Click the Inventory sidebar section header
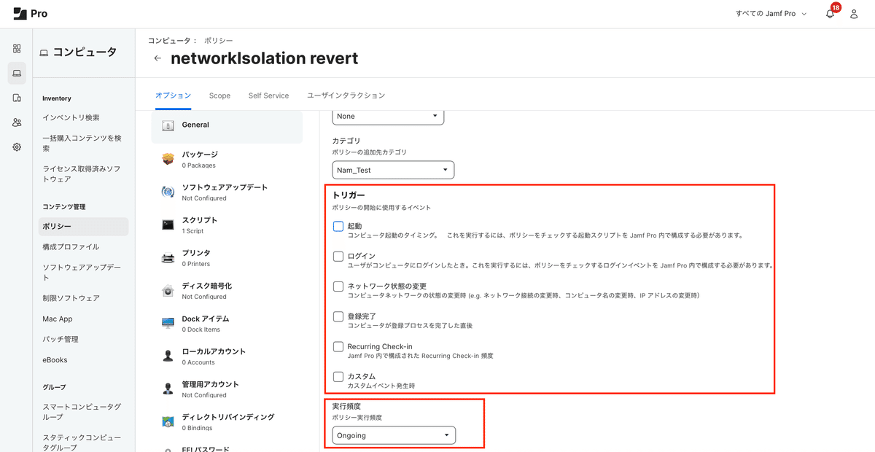875x452 pixels. [x=57, y=98]
